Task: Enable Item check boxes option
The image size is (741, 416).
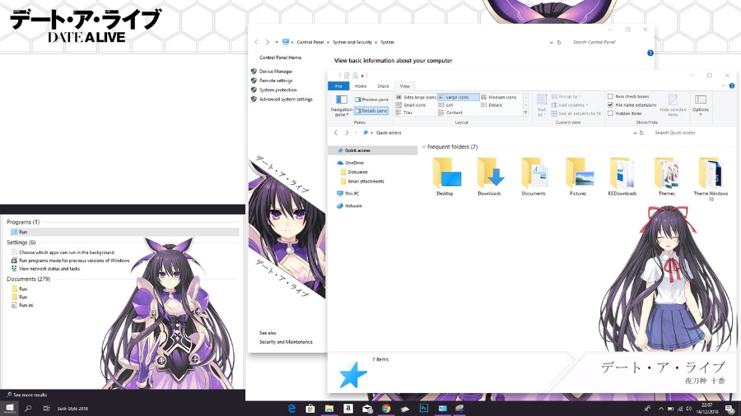Action: point(628,96)
